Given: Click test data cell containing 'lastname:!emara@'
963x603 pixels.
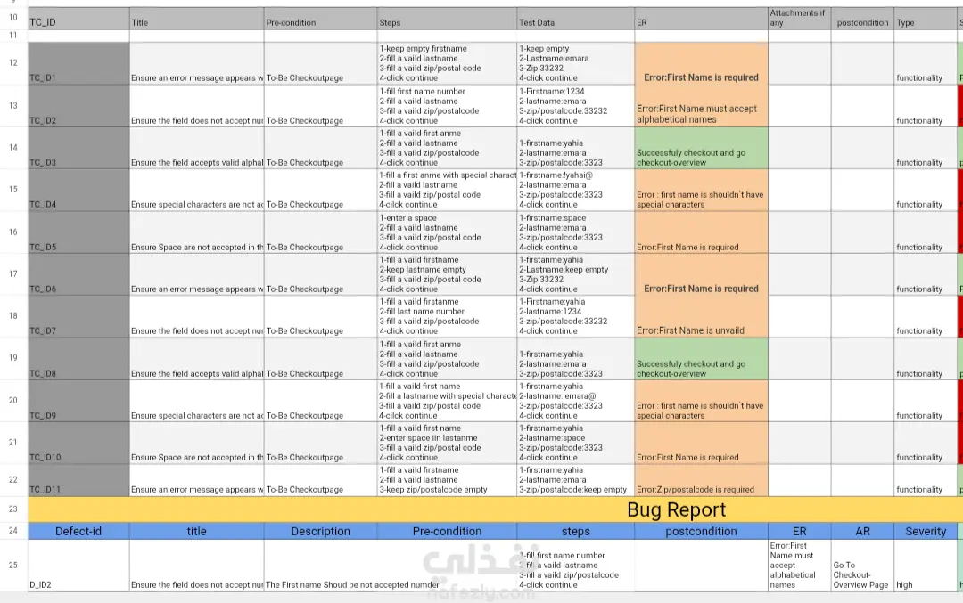Looking at the screenshot, I should 576,401.
